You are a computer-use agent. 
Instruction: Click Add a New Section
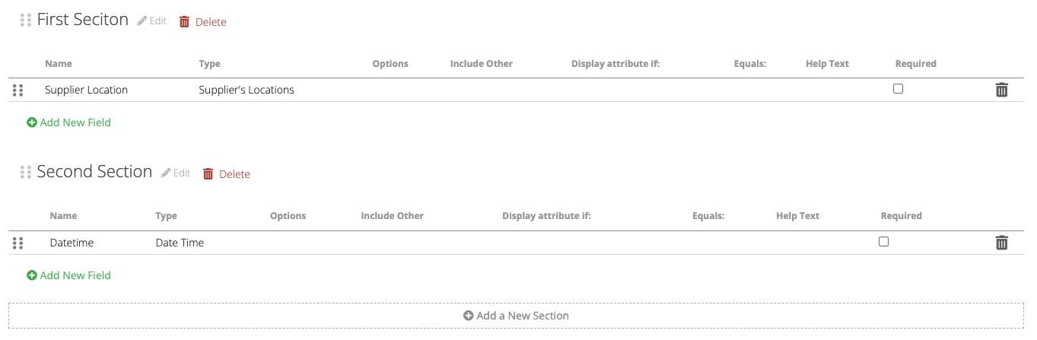[516, 316]
